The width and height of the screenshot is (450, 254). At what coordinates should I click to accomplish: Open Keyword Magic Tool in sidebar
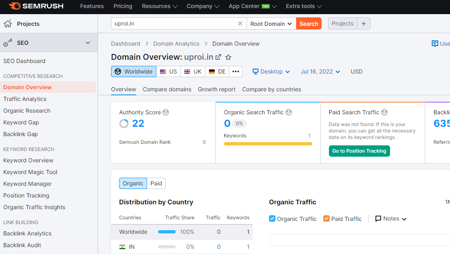click(x=30, y=172)
